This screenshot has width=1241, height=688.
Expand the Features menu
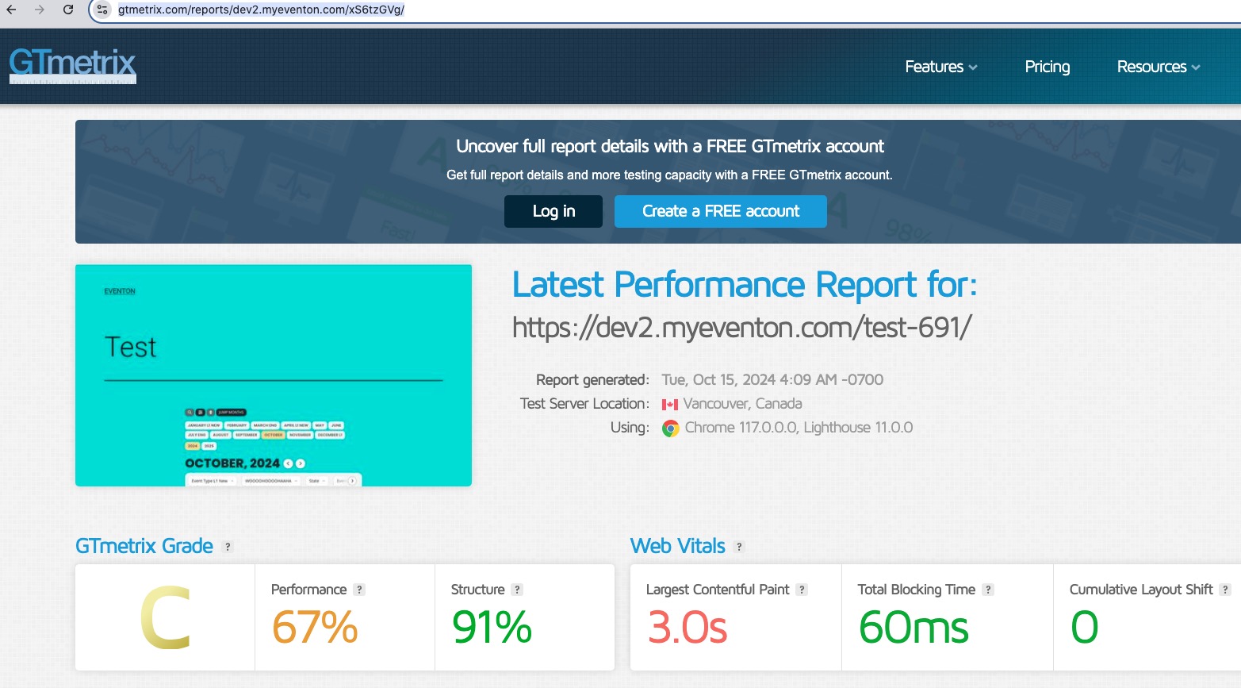[941, 67]
